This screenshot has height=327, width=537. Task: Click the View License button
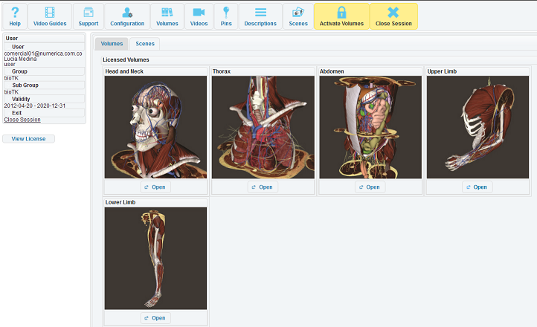click(28, 139)
